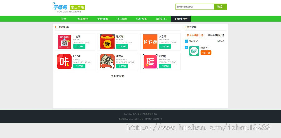Go to the 首页 nav item

(63, 19)
